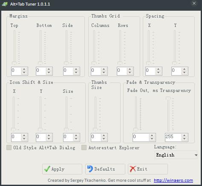Click the Thumbs Size value input field

pyautogui.click(x=96, y=137)
